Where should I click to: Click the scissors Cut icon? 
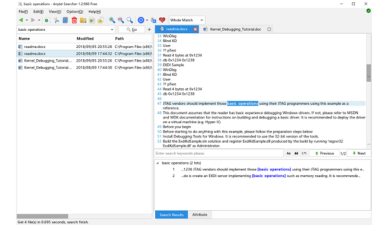57,20
